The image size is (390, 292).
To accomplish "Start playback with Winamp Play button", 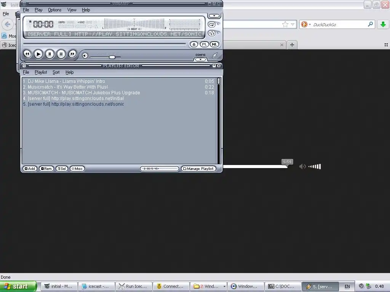I will (x=38, y=54).
